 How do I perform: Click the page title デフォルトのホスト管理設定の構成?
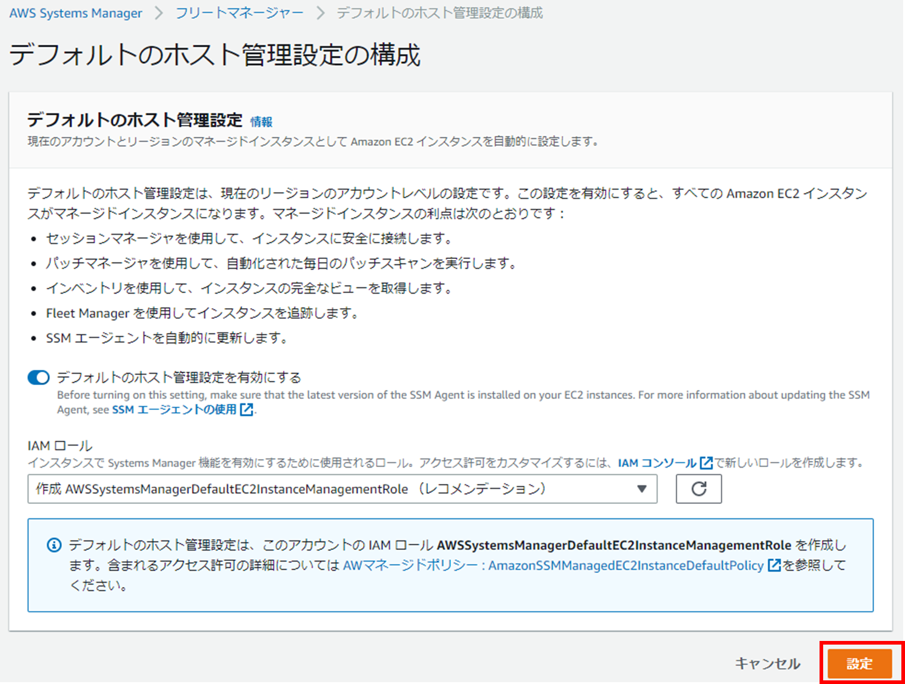(215, 55)
